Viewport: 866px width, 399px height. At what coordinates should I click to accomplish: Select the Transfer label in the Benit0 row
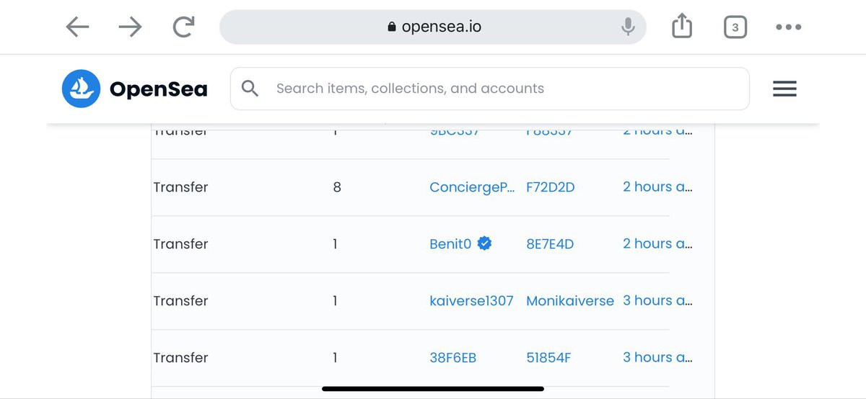pyautogui.click(x=180, y=244)
